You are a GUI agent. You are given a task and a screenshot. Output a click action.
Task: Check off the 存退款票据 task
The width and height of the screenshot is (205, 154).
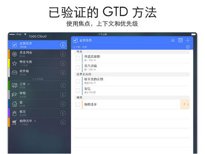point(78,58)
